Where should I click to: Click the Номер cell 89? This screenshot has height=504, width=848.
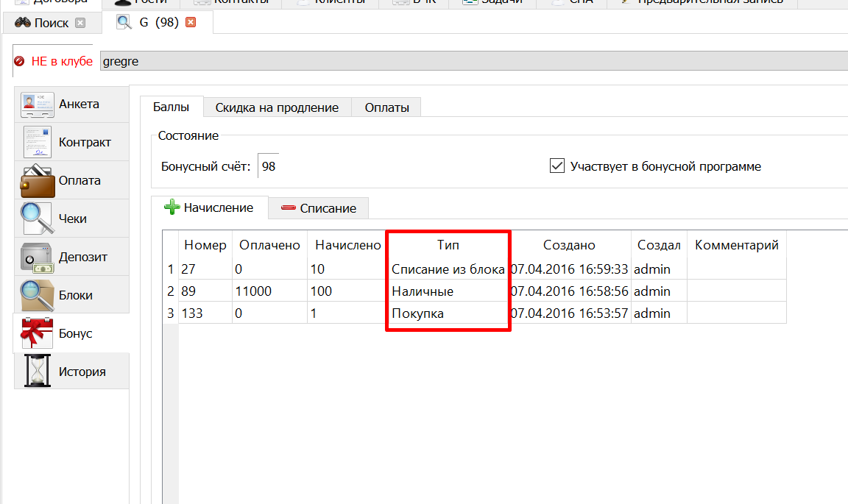click(x=205, y=291)
